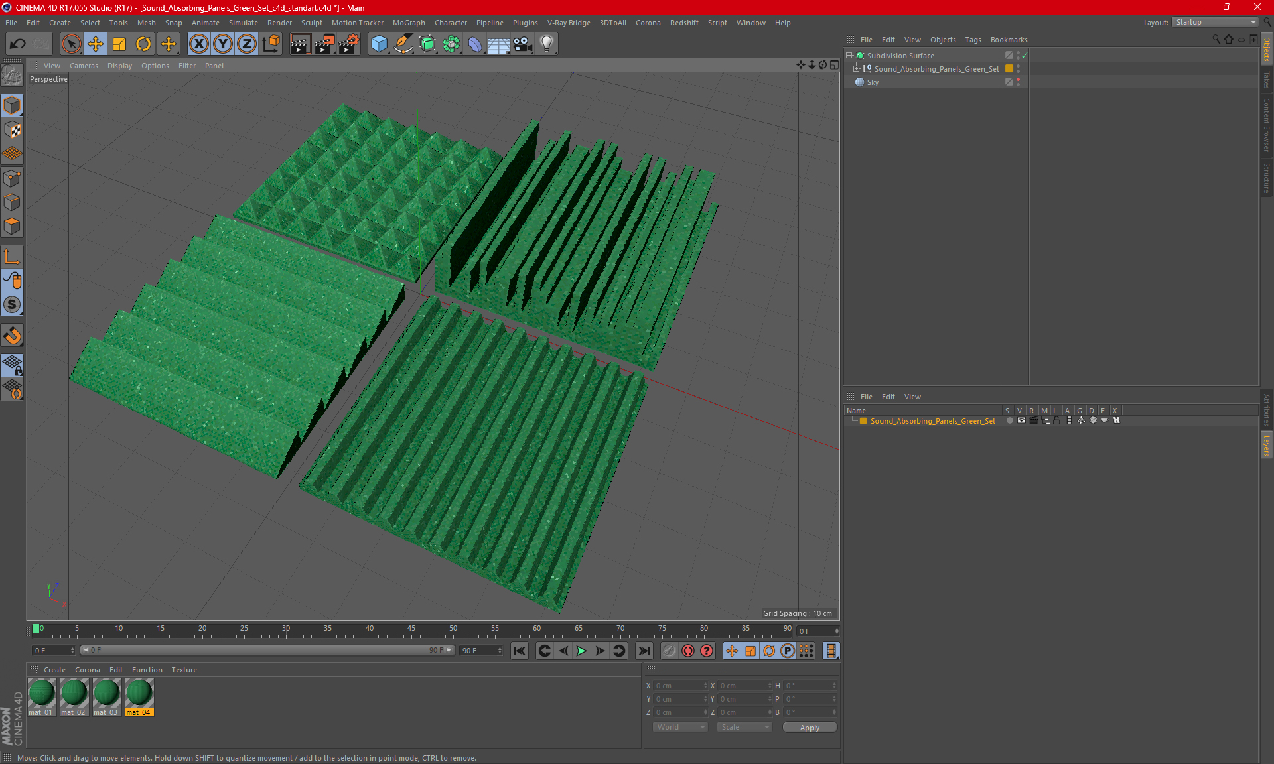1274x764 pixels.
Task: Click timeline frame 45 marker
Action: [x=411, y=628]
